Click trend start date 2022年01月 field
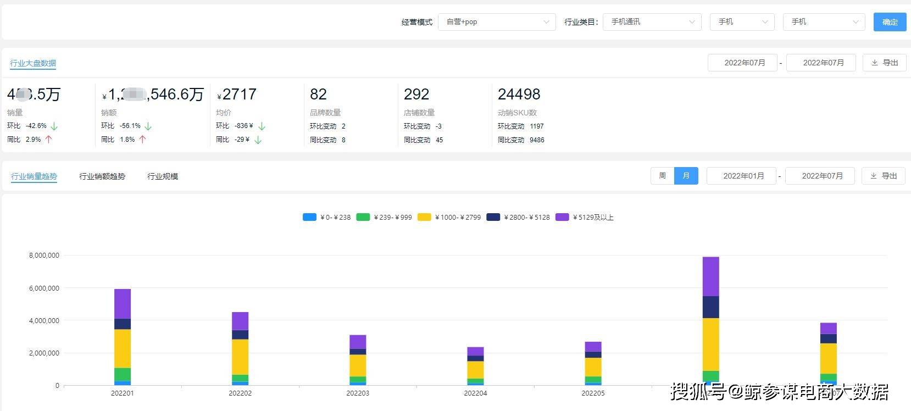Screen dimensions: 911x411 pos(741,176)
